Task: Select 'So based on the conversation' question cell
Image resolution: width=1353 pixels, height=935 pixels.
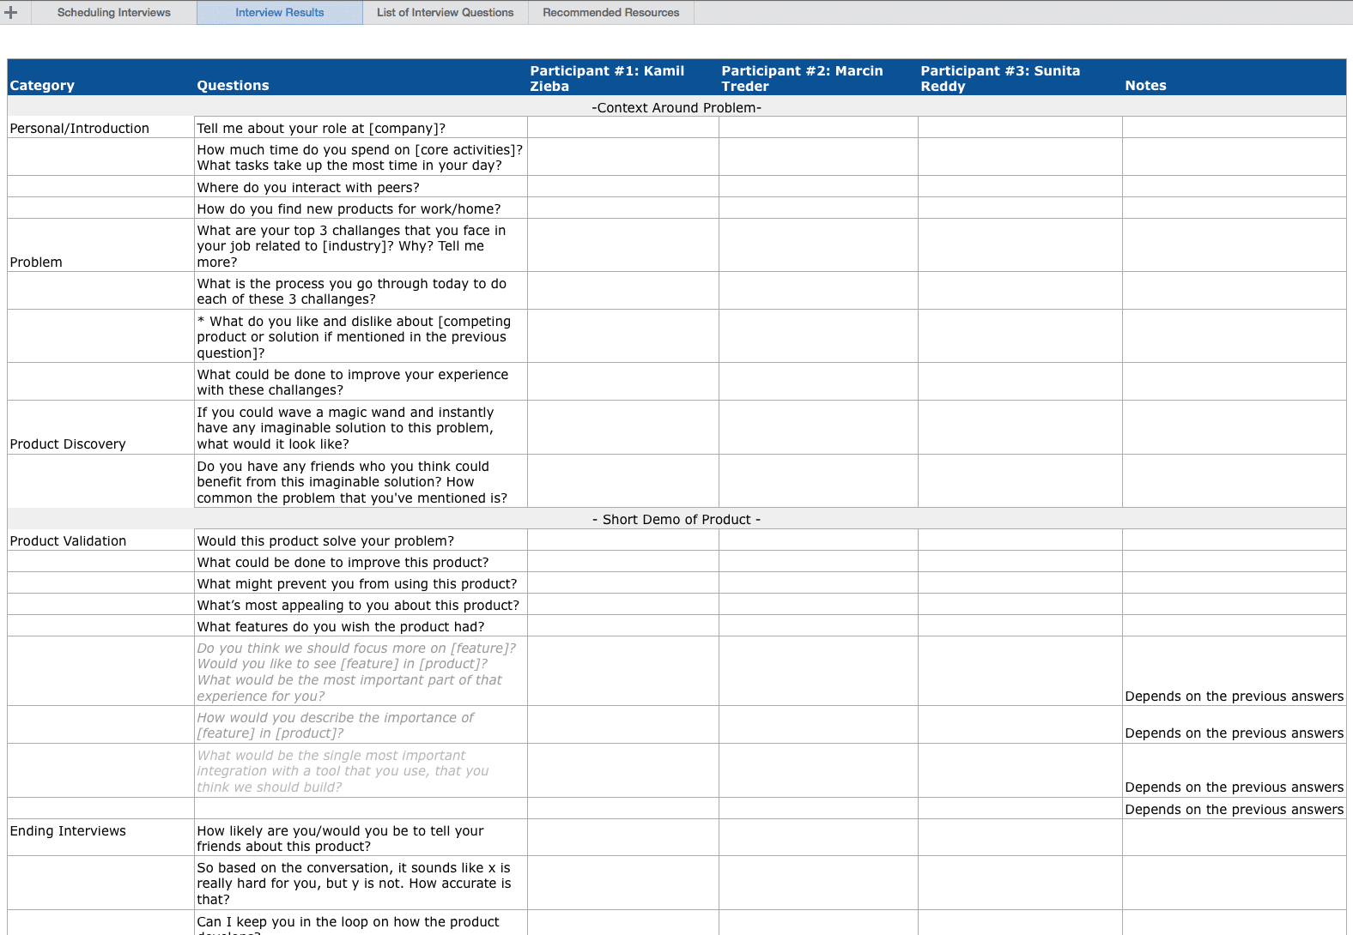Action: pyautogui.click(x=361, y=883)
